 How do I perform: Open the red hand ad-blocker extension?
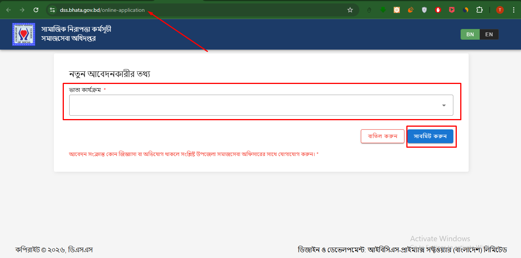pos(438,10)
